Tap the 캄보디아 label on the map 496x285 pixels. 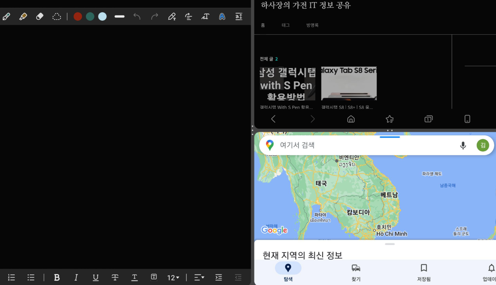358,212
